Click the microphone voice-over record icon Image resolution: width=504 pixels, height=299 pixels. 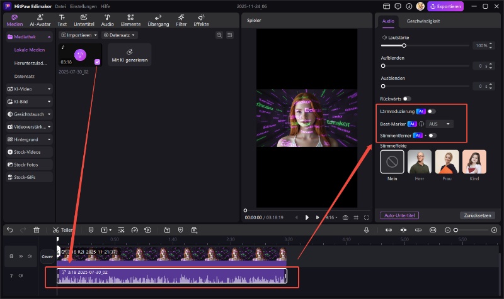(366, 230)
